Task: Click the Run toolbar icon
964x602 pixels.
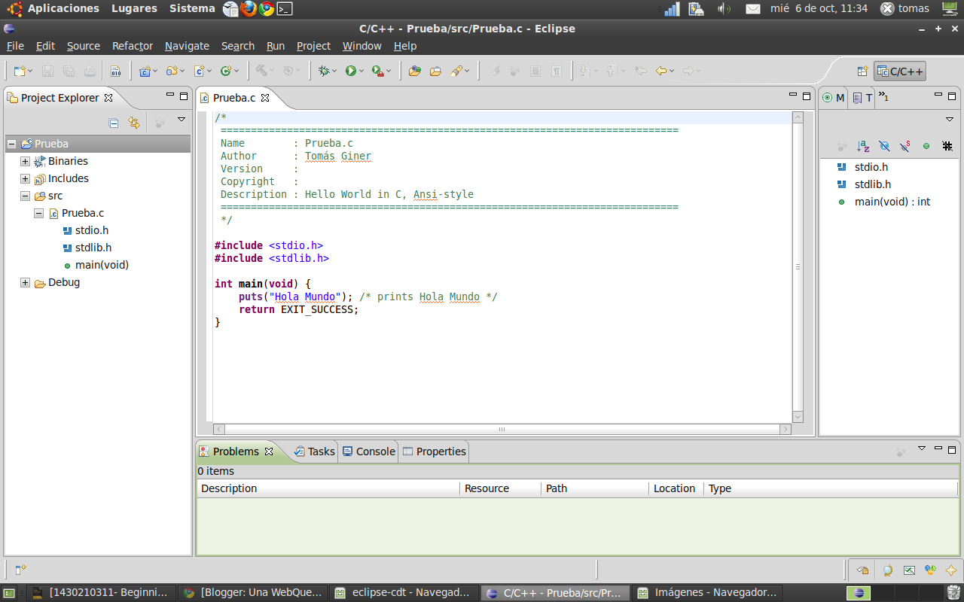Action: point(350,70)
